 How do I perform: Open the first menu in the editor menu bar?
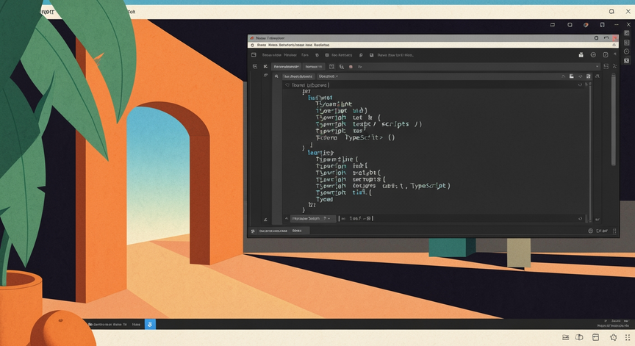coord(262,45)
